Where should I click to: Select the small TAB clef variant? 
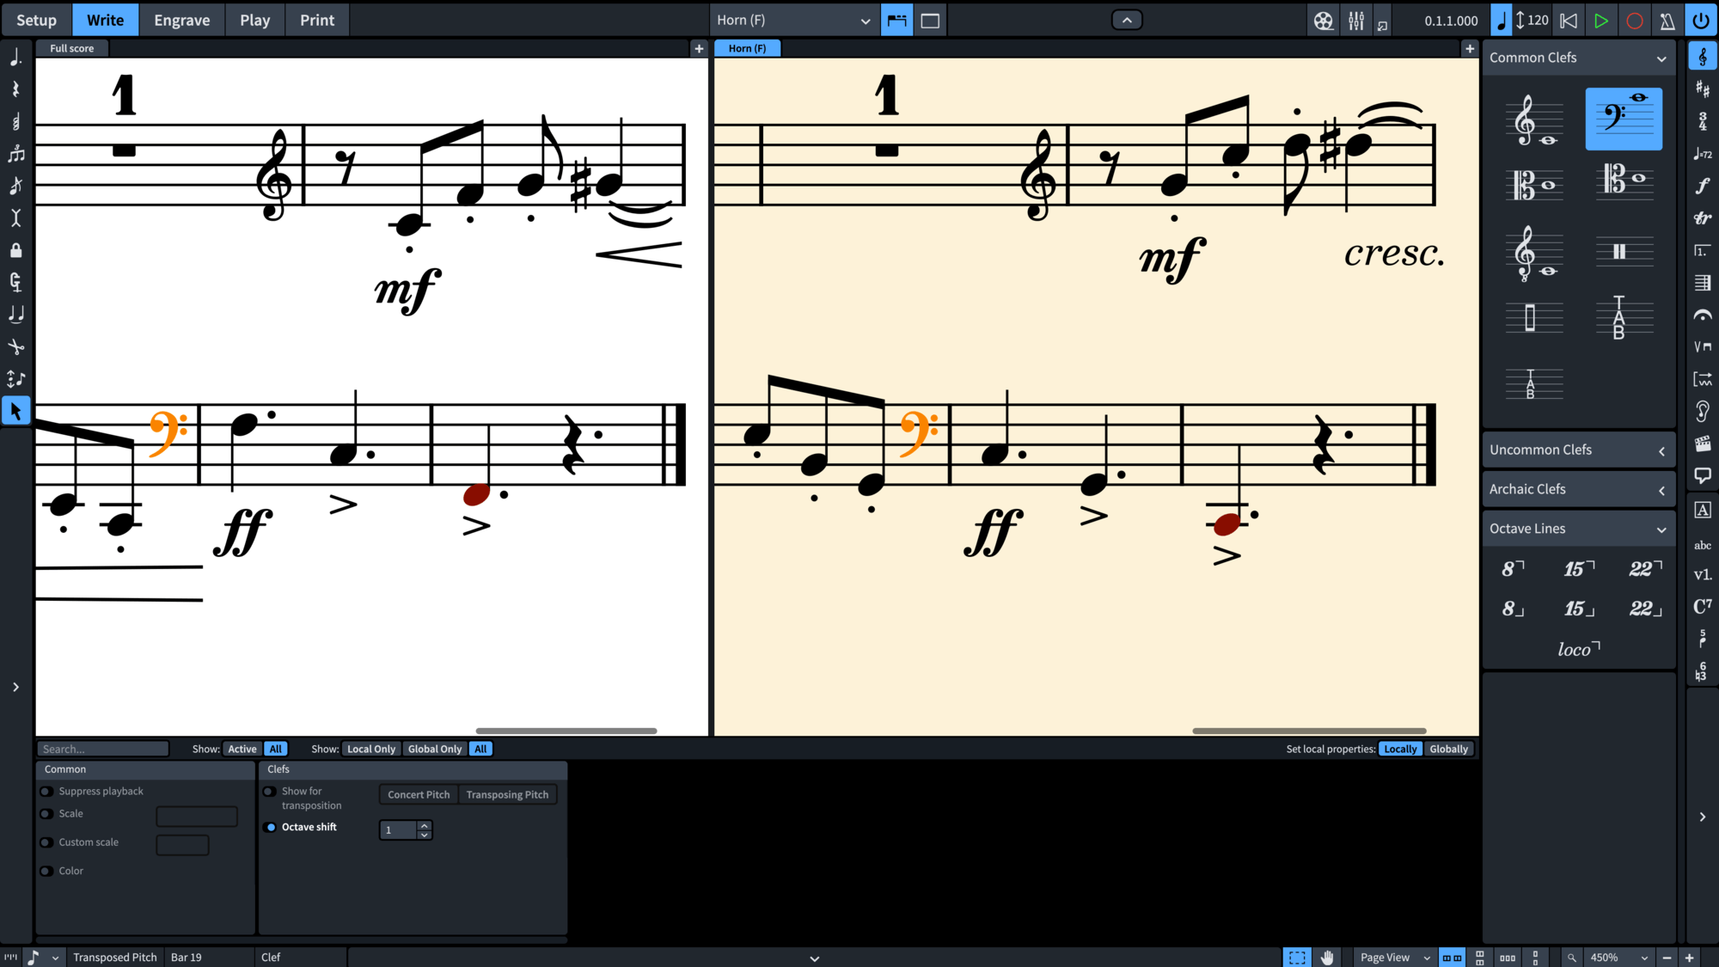tap(1532, 386)
